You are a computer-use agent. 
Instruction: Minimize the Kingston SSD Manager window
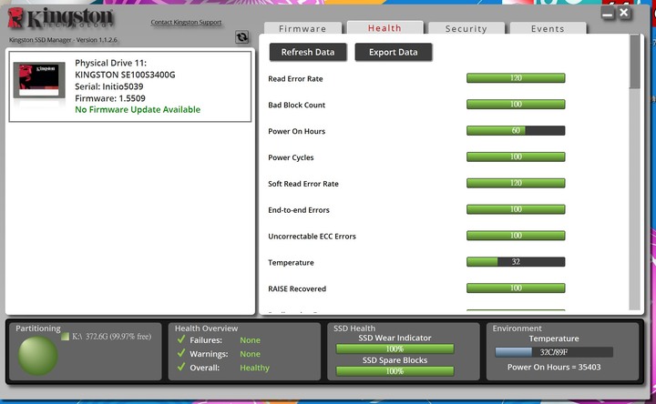pos(608,14)
